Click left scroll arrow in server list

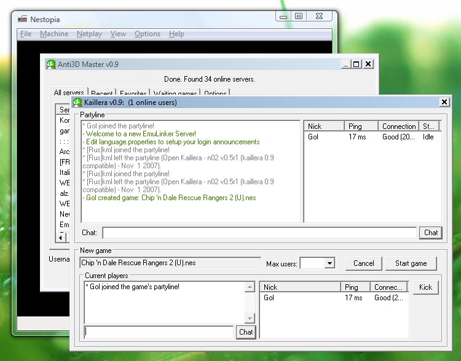click(x=61, y=238)
